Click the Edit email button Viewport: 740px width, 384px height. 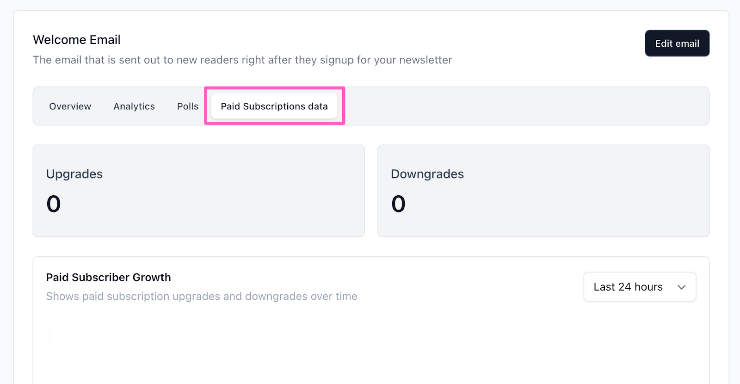click(677, 43)
